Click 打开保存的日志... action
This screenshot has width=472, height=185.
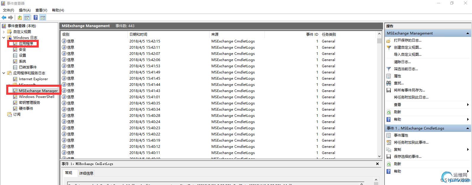tap(408, 40)
